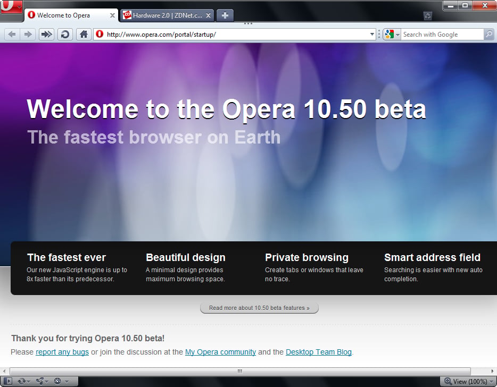Screen dimensions: 497x387
Task: Click Read more about 10.50 beta features
Action: click(x=259, y=308)
